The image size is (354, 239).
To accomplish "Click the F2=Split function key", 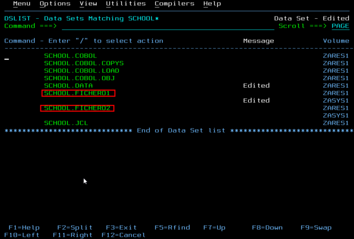I will click(x=75, y=227).
